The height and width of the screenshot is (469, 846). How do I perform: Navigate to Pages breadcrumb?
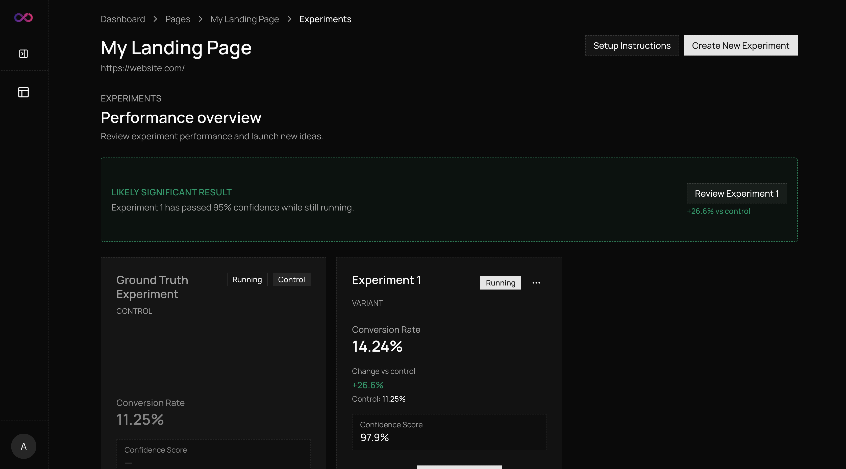pos(177,19)
